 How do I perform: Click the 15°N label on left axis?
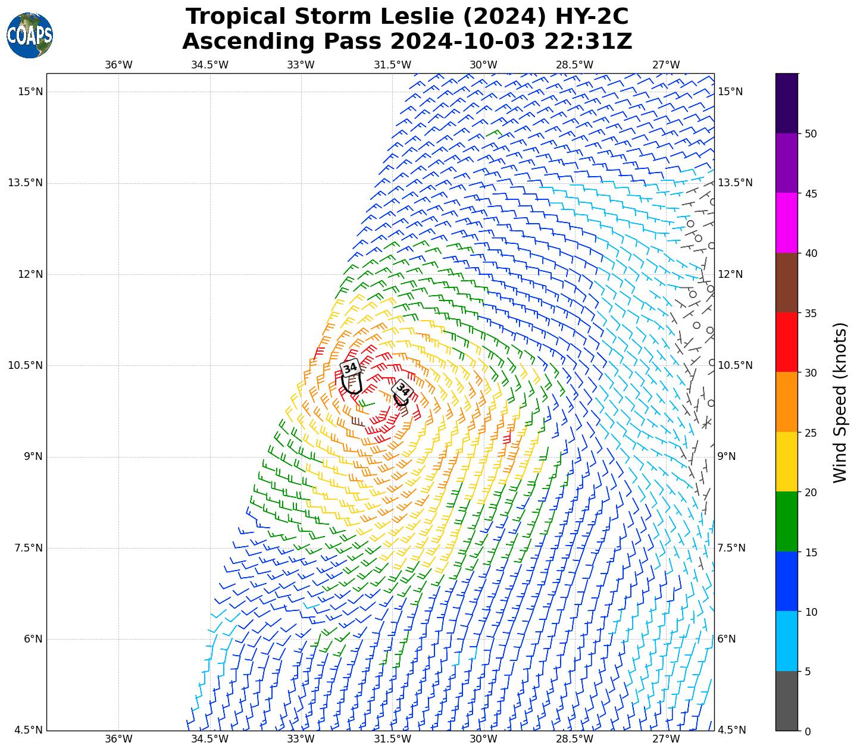pyautogui.click(x=30, y=92)
